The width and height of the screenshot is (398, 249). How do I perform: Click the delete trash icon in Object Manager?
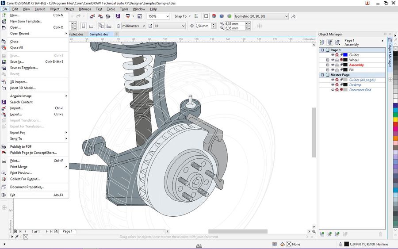coord(380,234)
